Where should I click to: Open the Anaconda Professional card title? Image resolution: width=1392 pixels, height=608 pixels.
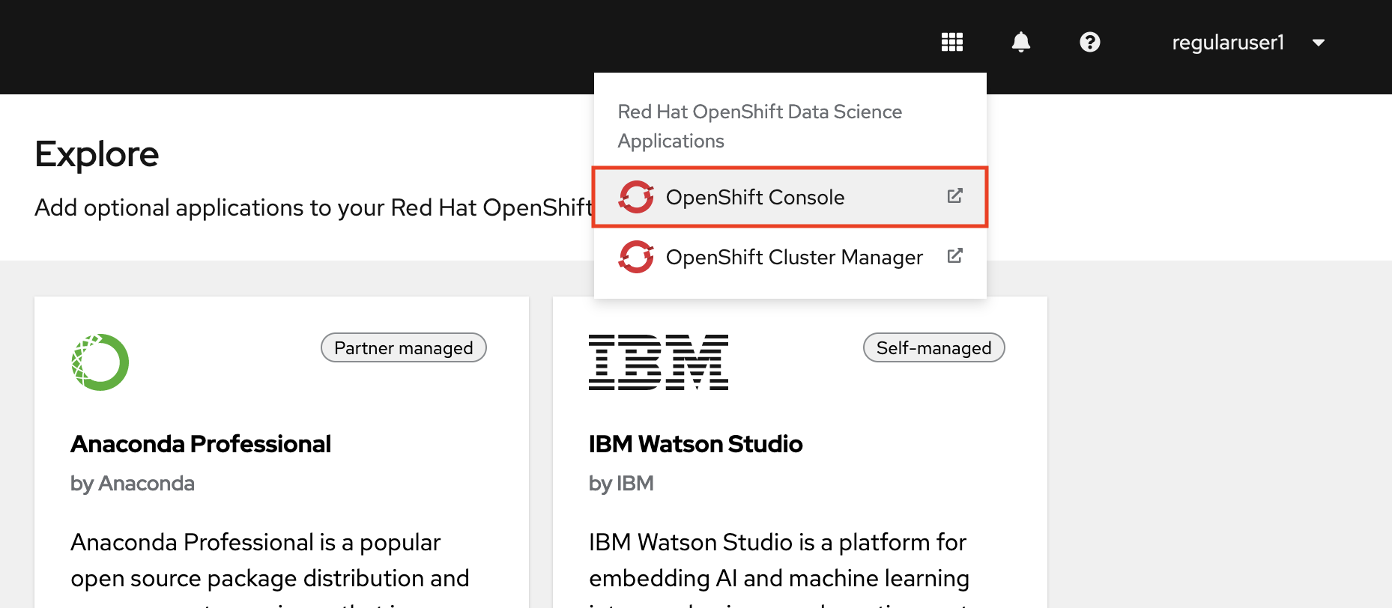coord(201,444)
